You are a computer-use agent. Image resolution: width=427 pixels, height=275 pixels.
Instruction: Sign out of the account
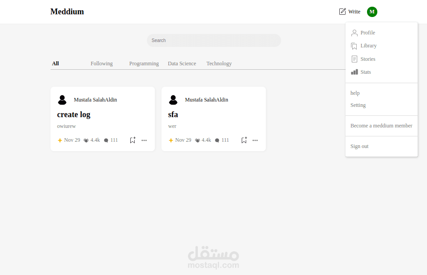point(359,146)
